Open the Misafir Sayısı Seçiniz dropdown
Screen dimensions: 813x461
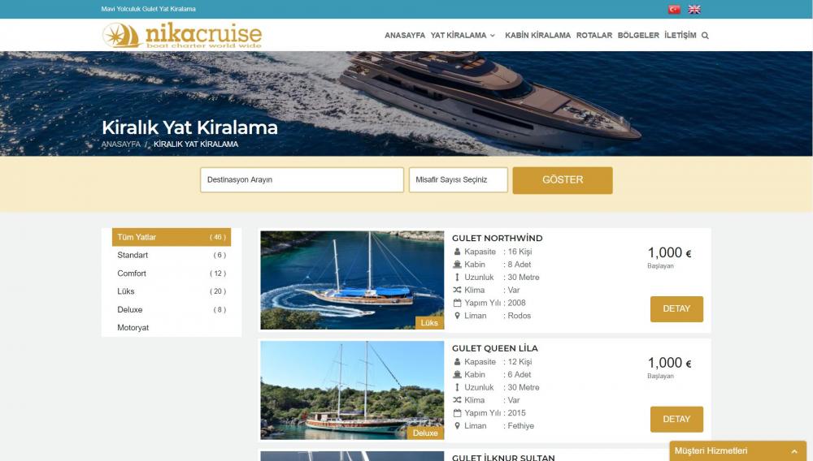[458, 179]
